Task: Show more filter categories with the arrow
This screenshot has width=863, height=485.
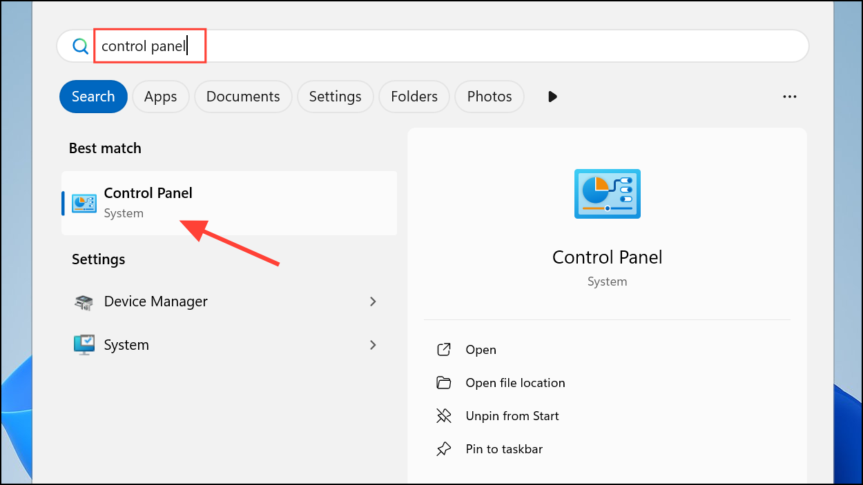Action: [x=552, y=97]
